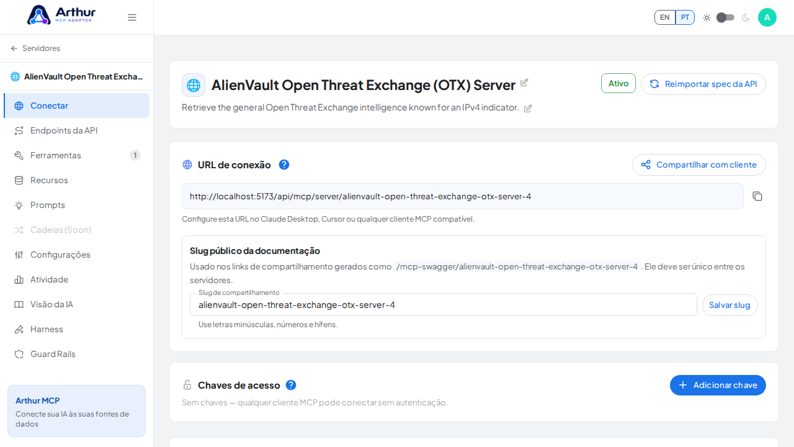
Task: Click the Slug de compartilhamento input
Action: coord(444,305)
